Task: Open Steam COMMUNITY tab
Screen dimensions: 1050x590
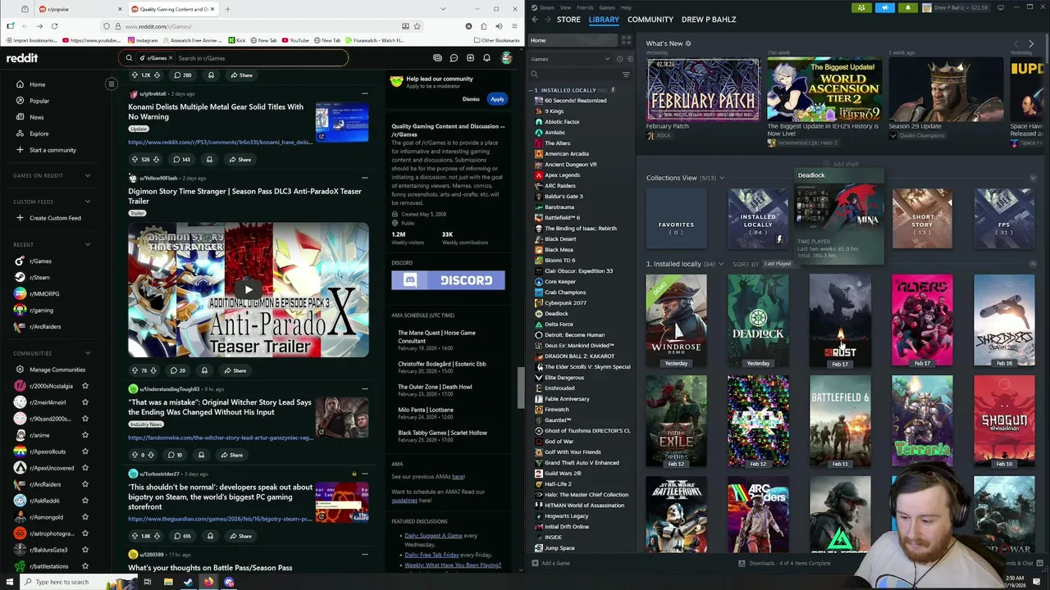Action: coord(651,20)
